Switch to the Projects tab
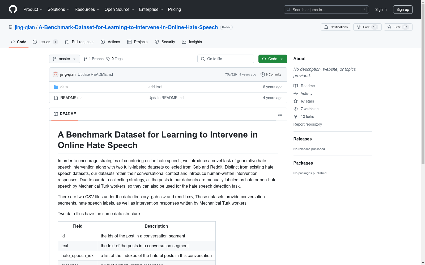Screen dimensions: 425x265 137,42
